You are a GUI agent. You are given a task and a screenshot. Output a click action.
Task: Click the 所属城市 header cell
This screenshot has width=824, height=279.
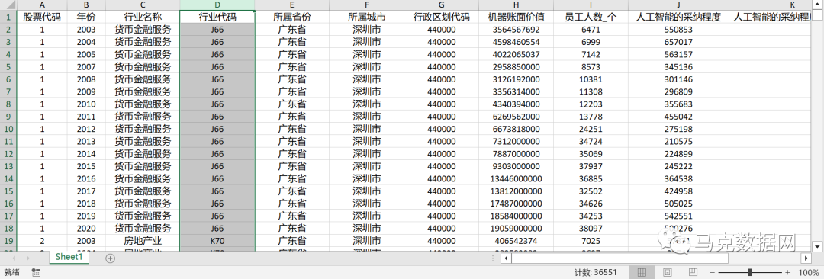(x=366, y=17)
